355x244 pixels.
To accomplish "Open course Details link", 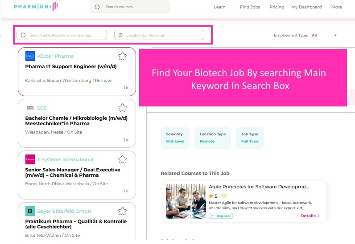I will pos(308,216).
